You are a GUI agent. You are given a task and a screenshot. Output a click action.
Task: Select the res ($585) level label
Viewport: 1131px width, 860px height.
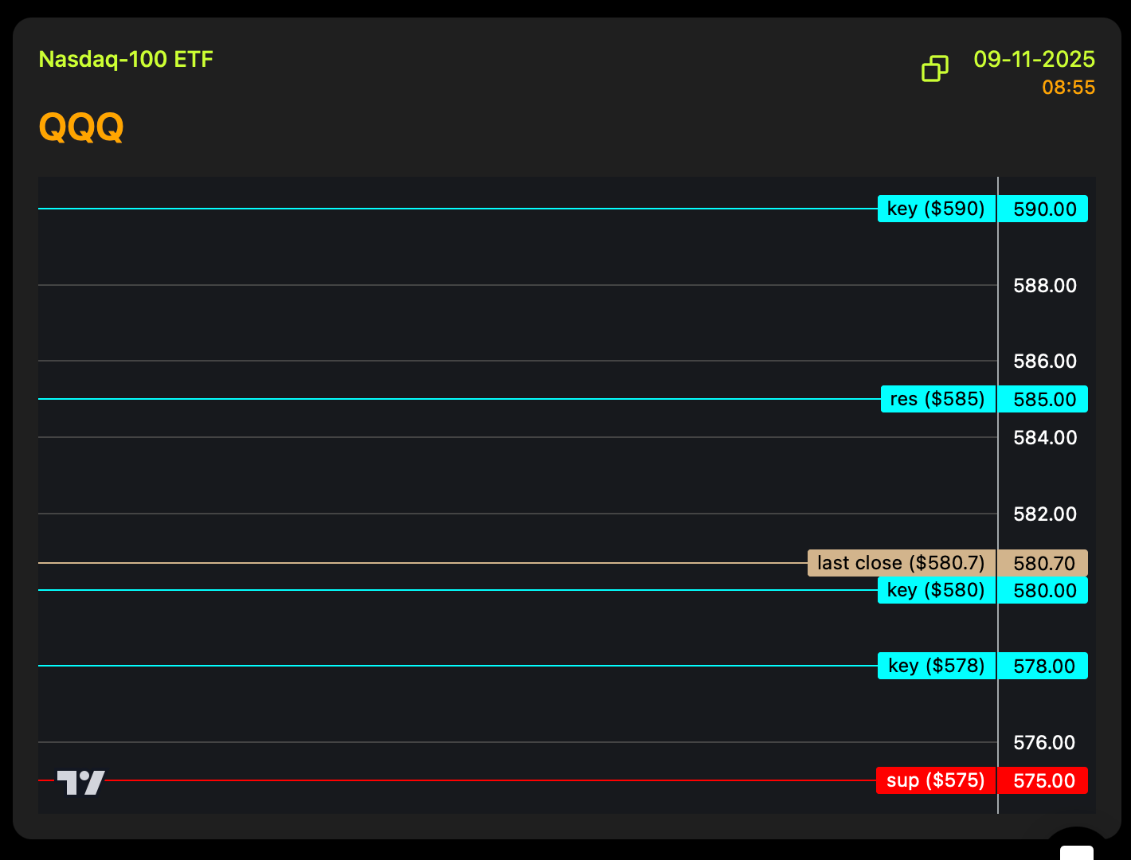point(938,399)
